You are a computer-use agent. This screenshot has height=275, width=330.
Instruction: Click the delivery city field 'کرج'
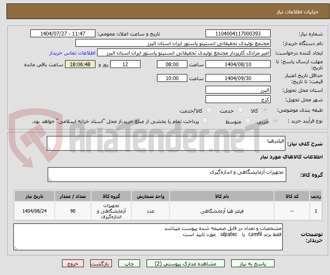point(238,100)
